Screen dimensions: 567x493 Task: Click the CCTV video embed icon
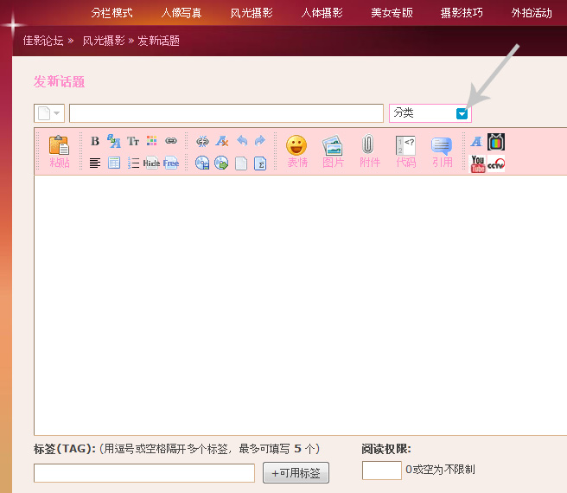point(496,163)
